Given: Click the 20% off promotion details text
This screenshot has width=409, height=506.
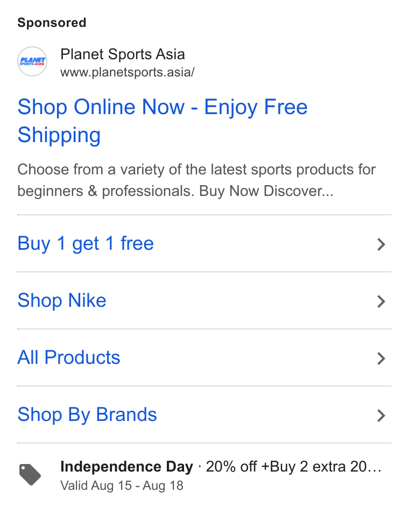Looking at the screenshot, I should (x=293, y=467).
